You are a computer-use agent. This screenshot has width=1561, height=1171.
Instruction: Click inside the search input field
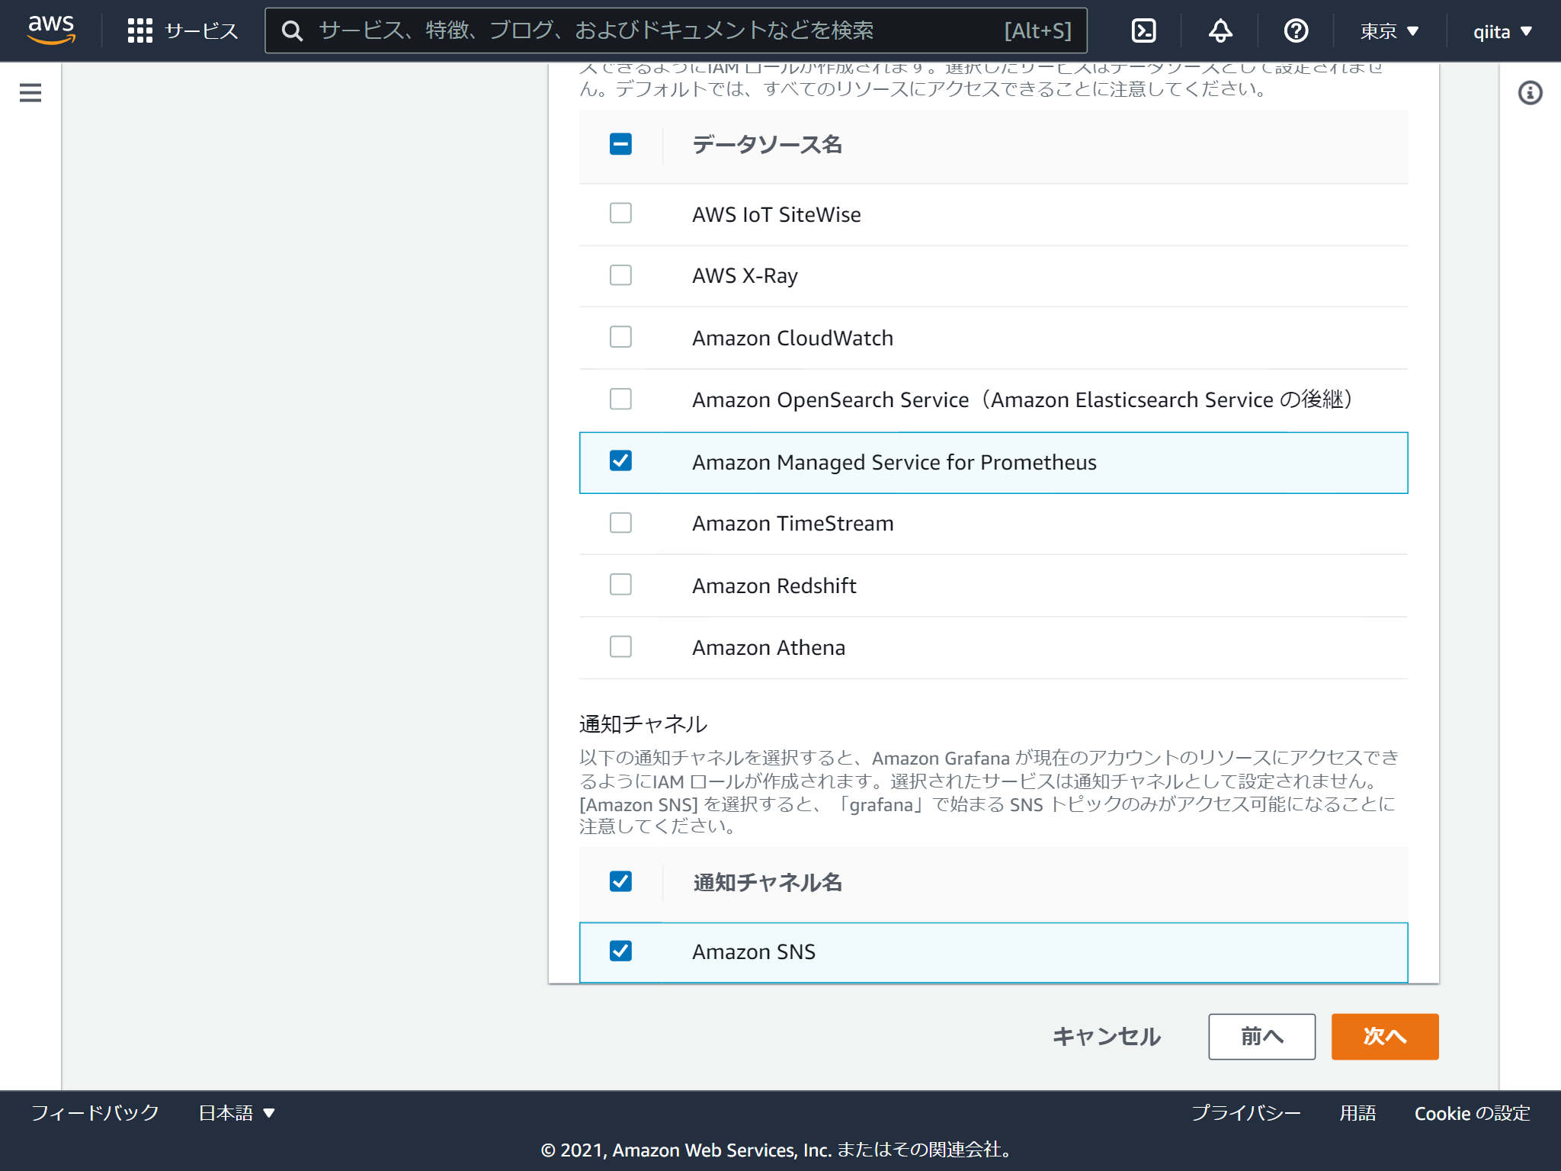610,30
